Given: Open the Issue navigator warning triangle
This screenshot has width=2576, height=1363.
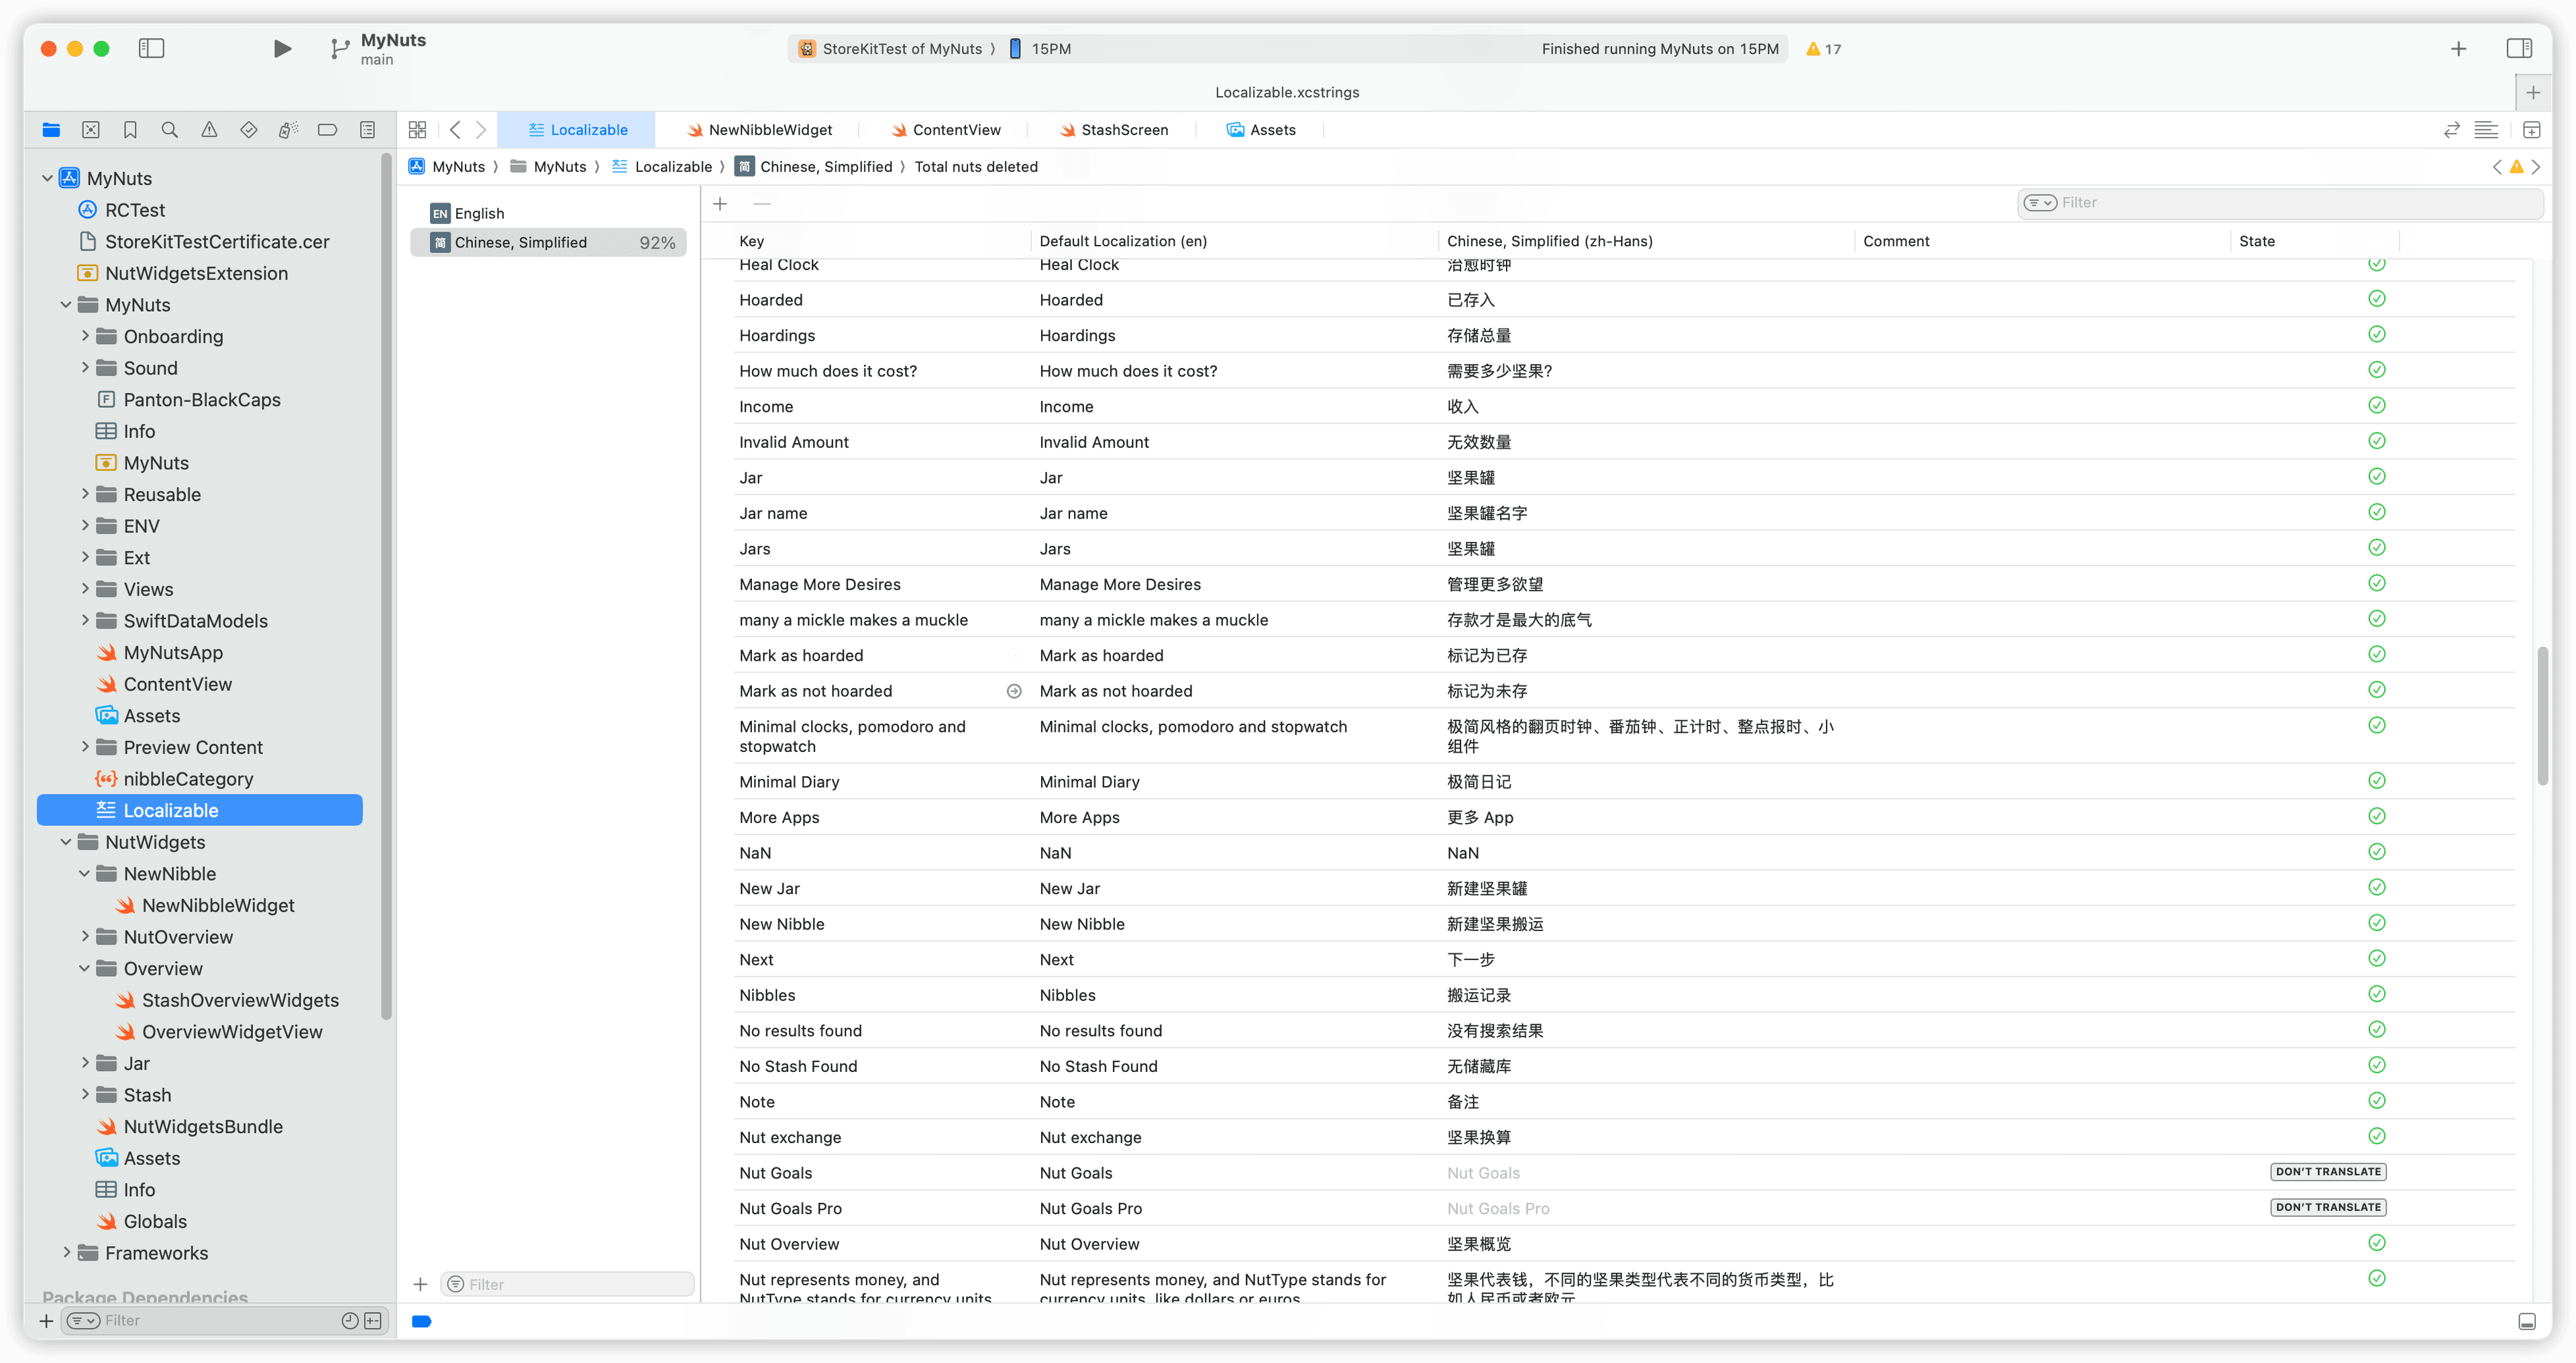Looking at the screenshot, I should coord(209,130).
